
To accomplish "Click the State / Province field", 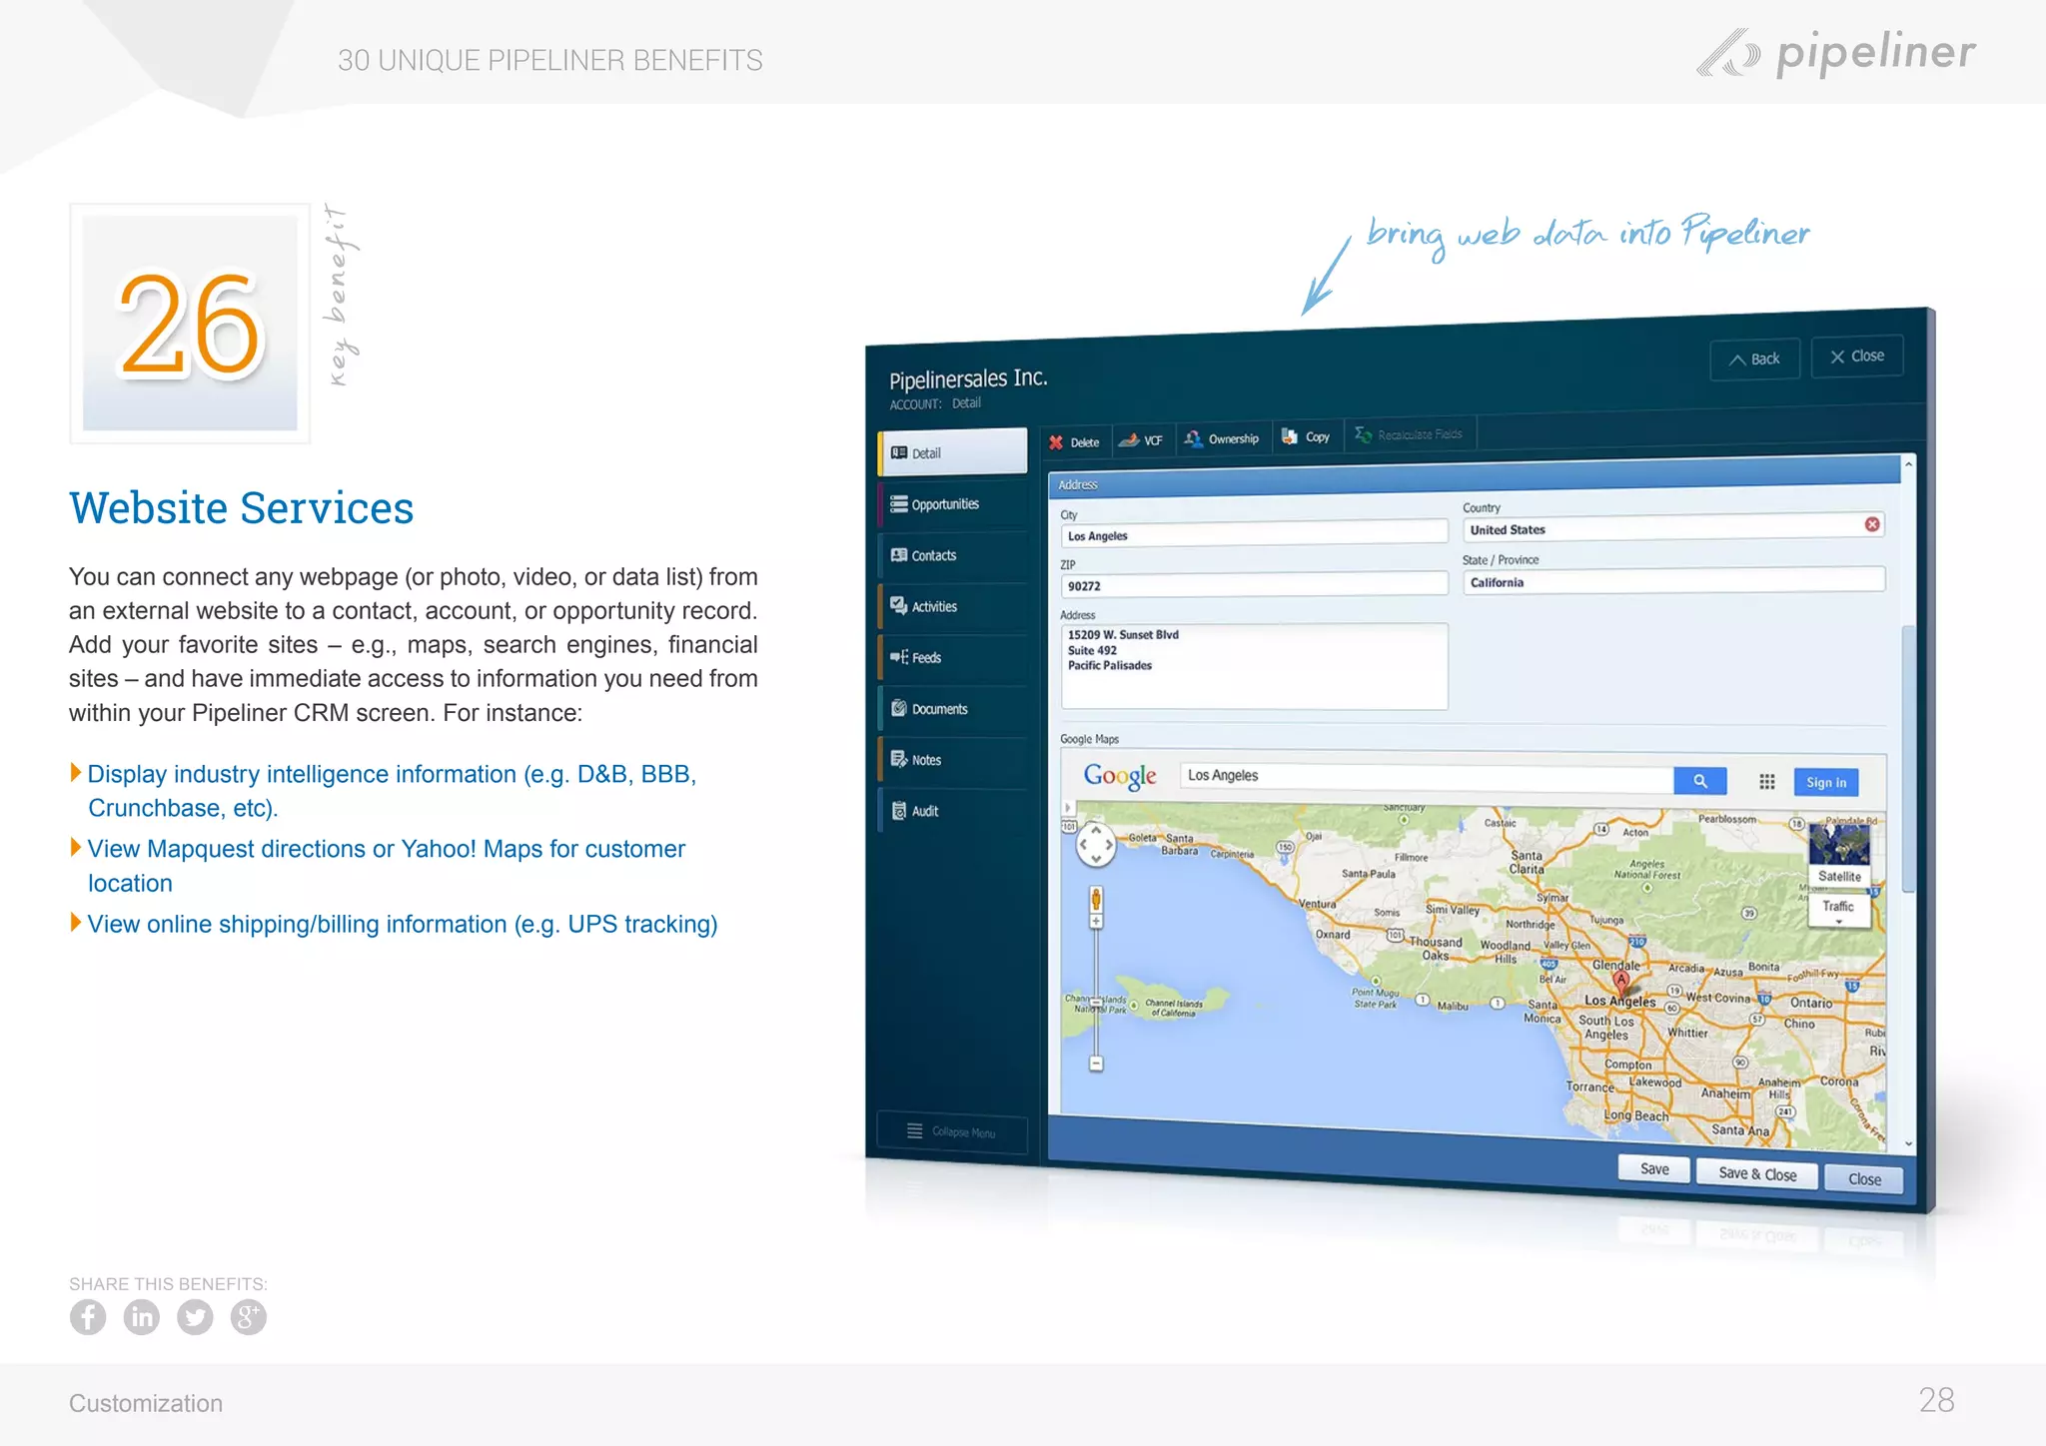I will click(1673, 580).
